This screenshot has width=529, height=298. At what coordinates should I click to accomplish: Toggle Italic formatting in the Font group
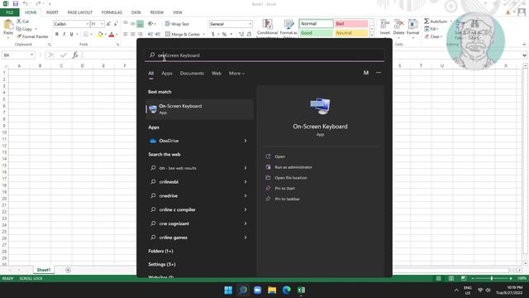coord(64,34)
